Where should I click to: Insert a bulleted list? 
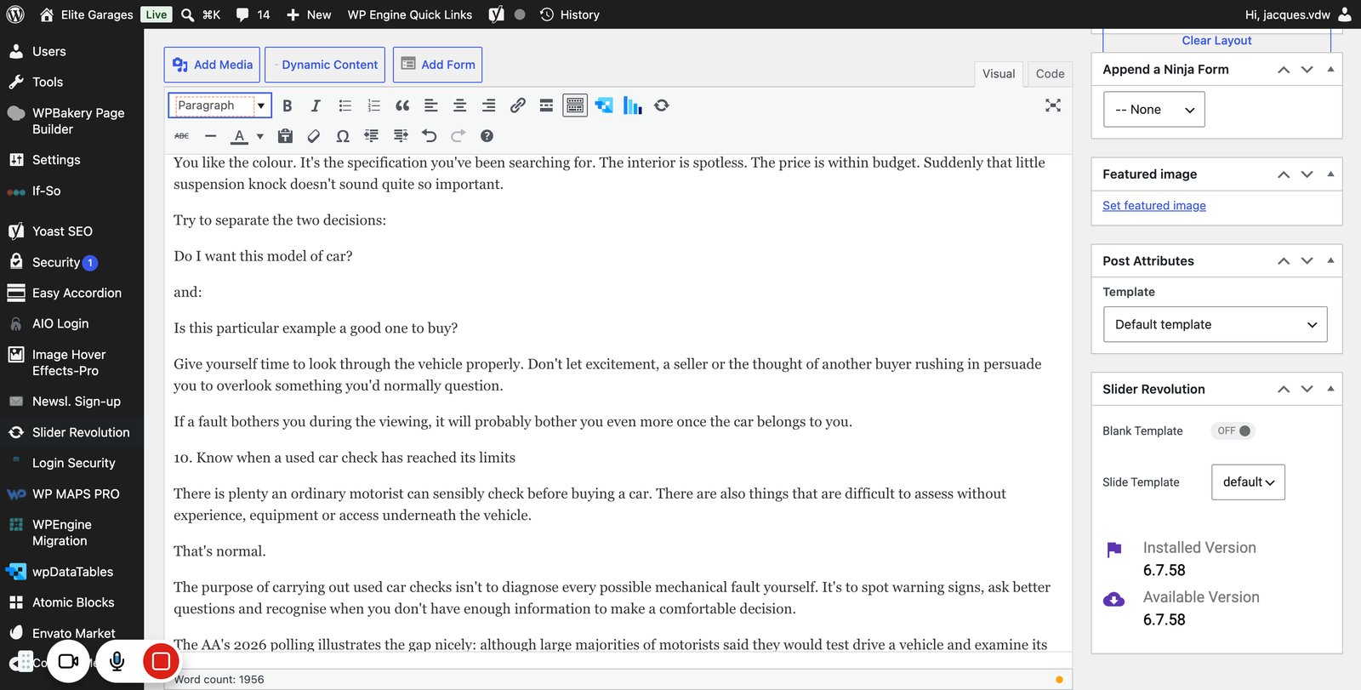(345, 105)
